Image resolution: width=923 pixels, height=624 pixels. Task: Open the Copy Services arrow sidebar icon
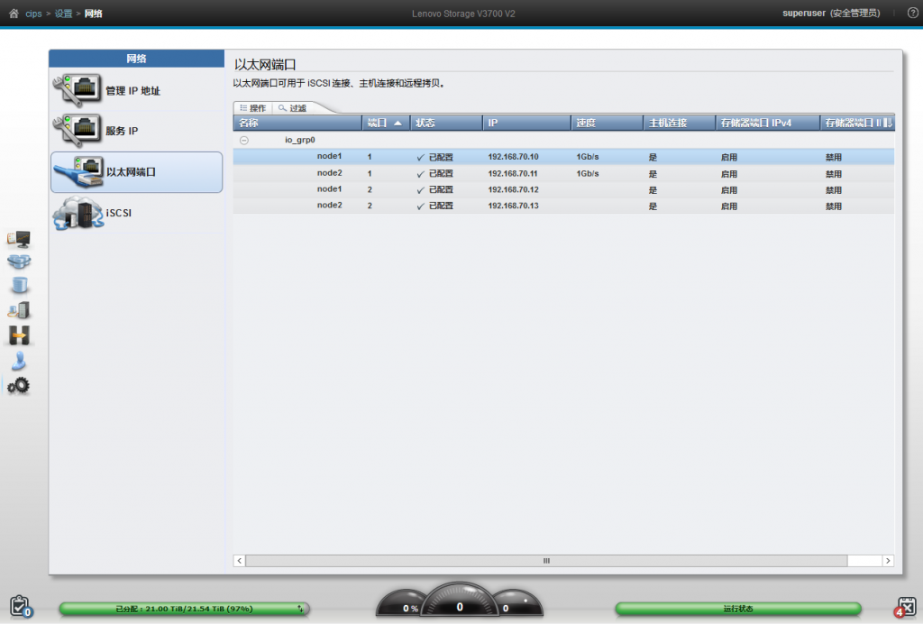pos(18,335)
